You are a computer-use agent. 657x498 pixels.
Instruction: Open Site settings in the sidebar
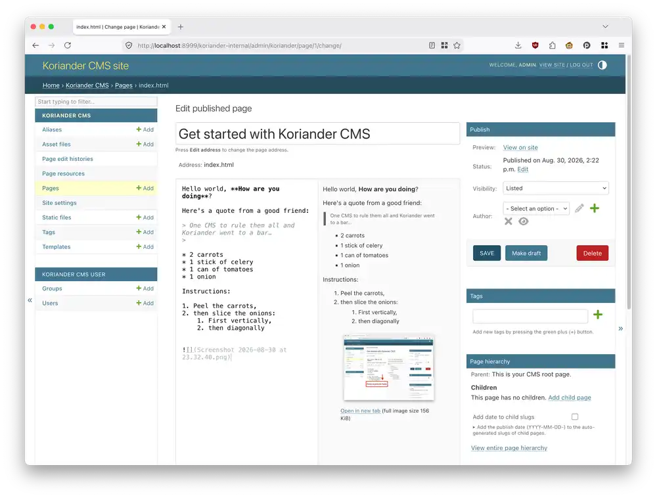[x=59, y=203]
